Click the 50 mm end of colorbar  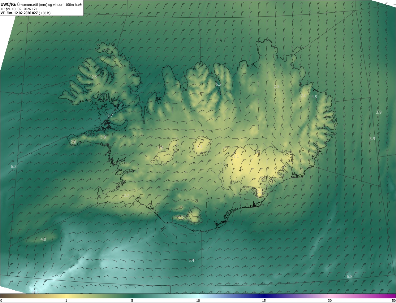coord(394,301)
